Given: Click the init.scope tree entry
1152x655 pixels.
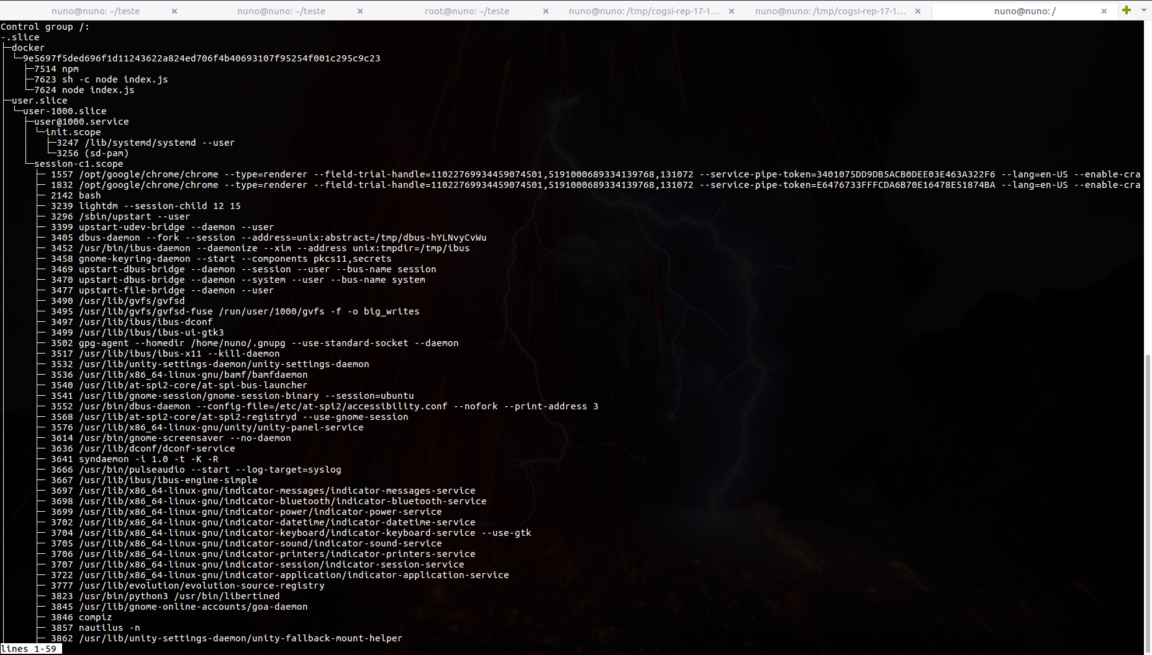Looking at the screenshot, I should (73, 132).
